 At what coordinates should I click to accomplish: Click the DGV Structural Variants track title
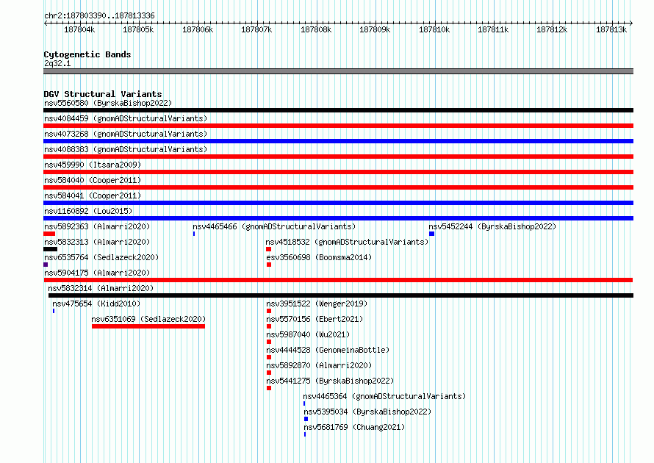coord(103,94)
